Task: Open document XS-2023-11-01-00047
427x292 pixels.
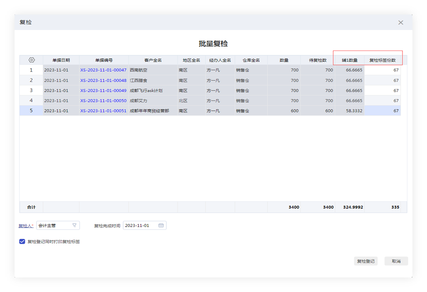Action: 103,70
